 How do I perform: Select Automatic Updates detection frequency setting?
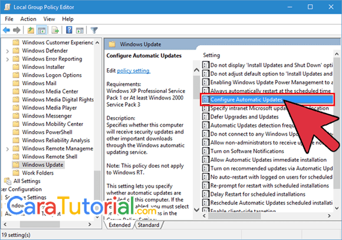tap(267, 125)
